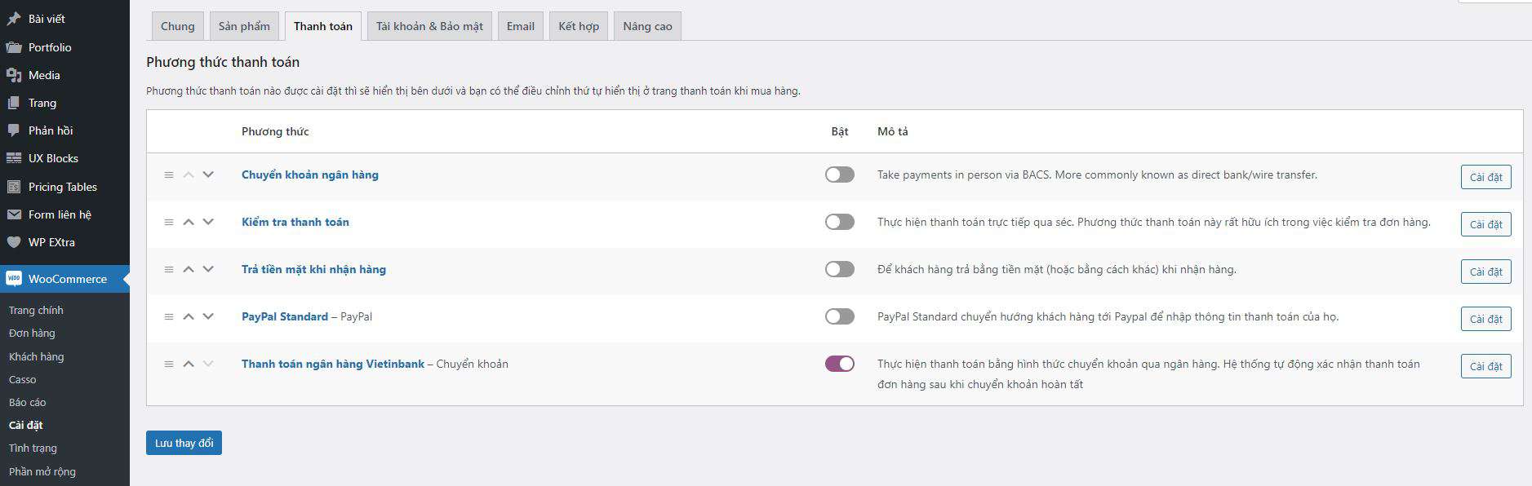Click the drag handle of the Vietinbank payment row
Viewport: 1532px width, 486px height.
pos(169,364)
